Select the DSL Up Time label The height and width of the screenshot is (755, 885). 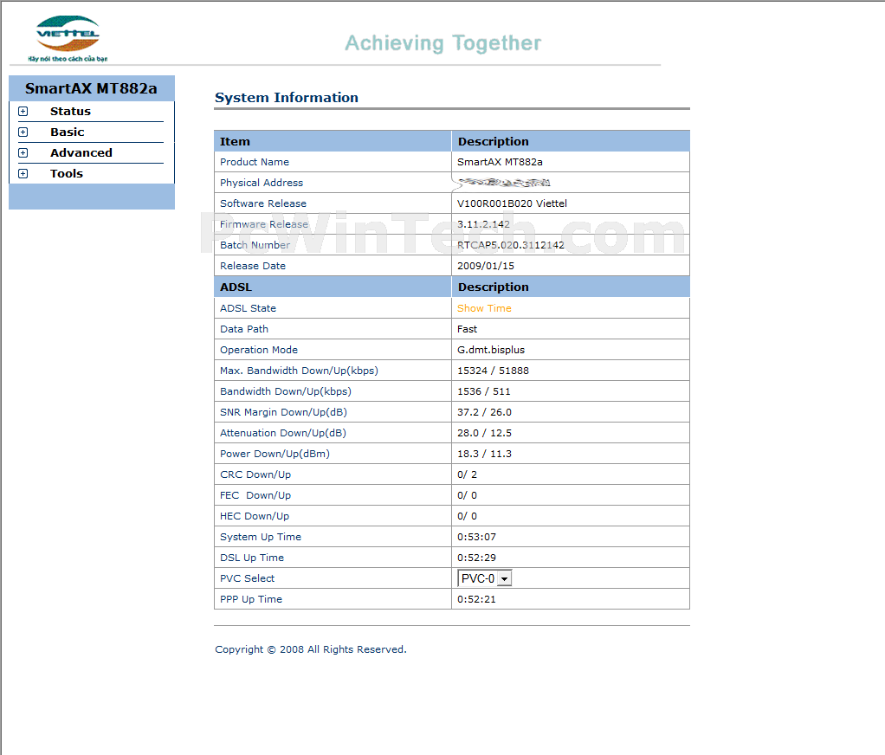coord(252,558)
